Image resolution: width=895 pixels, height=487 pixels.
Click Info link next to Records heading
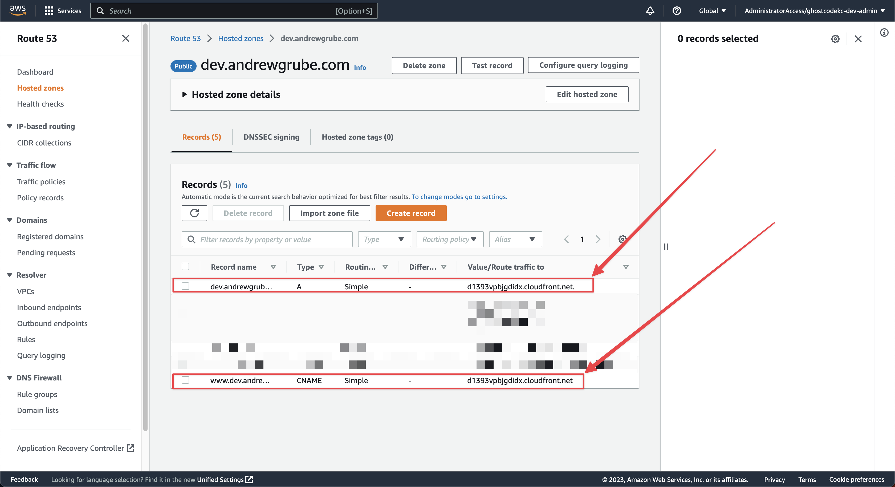click(x=241, y=185)
